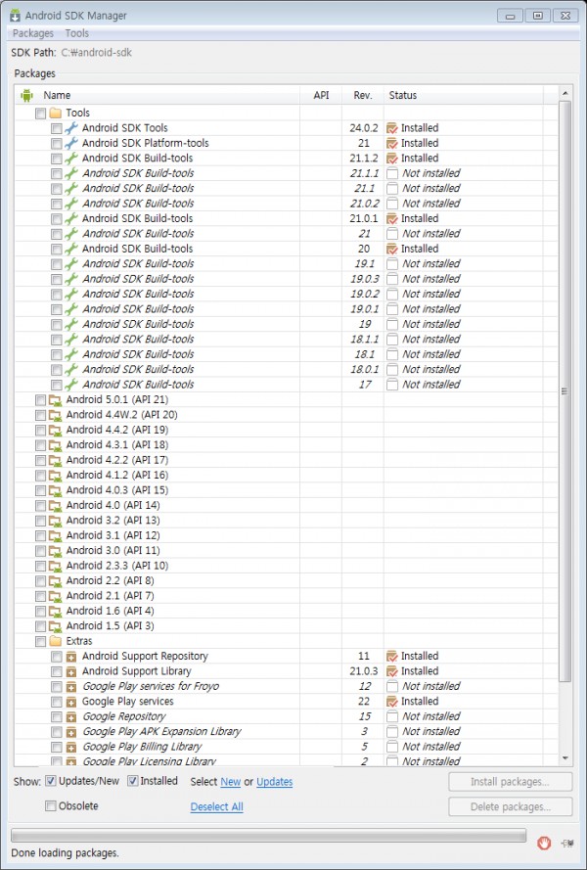Click the Updates selection link
Screen dimensions: 587x870
(275, 782)
